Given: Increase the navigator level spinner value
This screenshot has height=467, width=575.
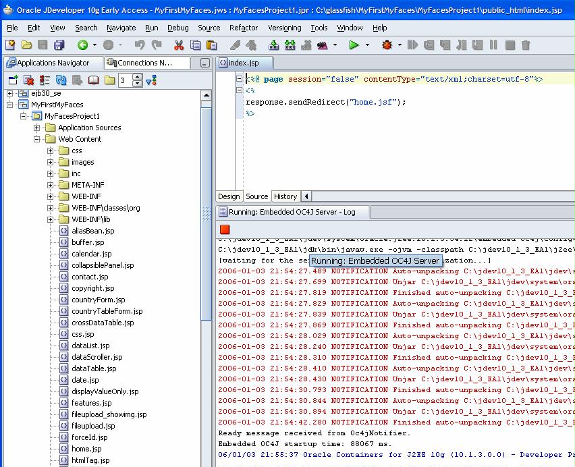Looking at the screenshot, I should point(138,77).
